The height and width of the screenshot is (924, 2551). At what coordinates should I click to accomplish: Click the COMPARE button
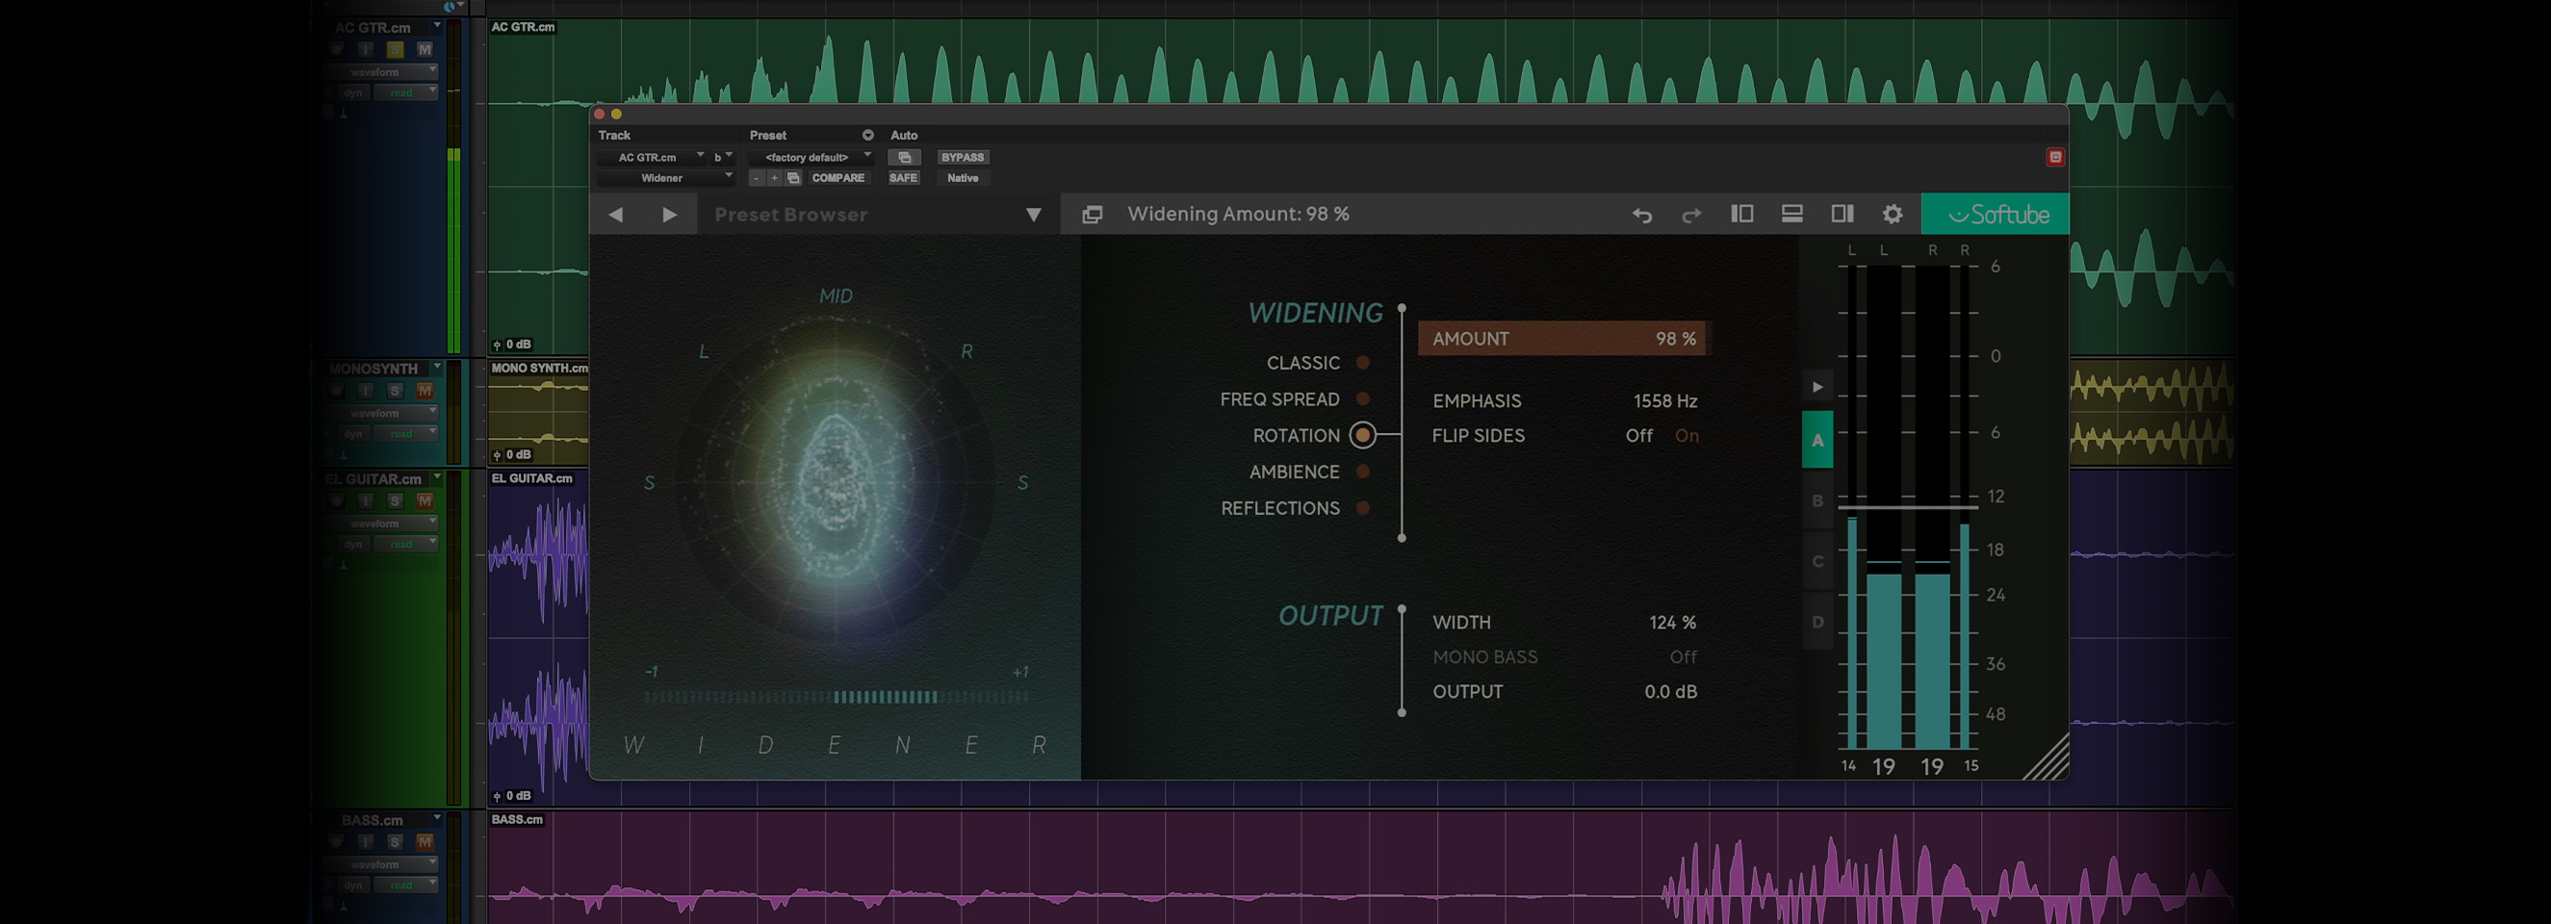(x=837, y=178)
